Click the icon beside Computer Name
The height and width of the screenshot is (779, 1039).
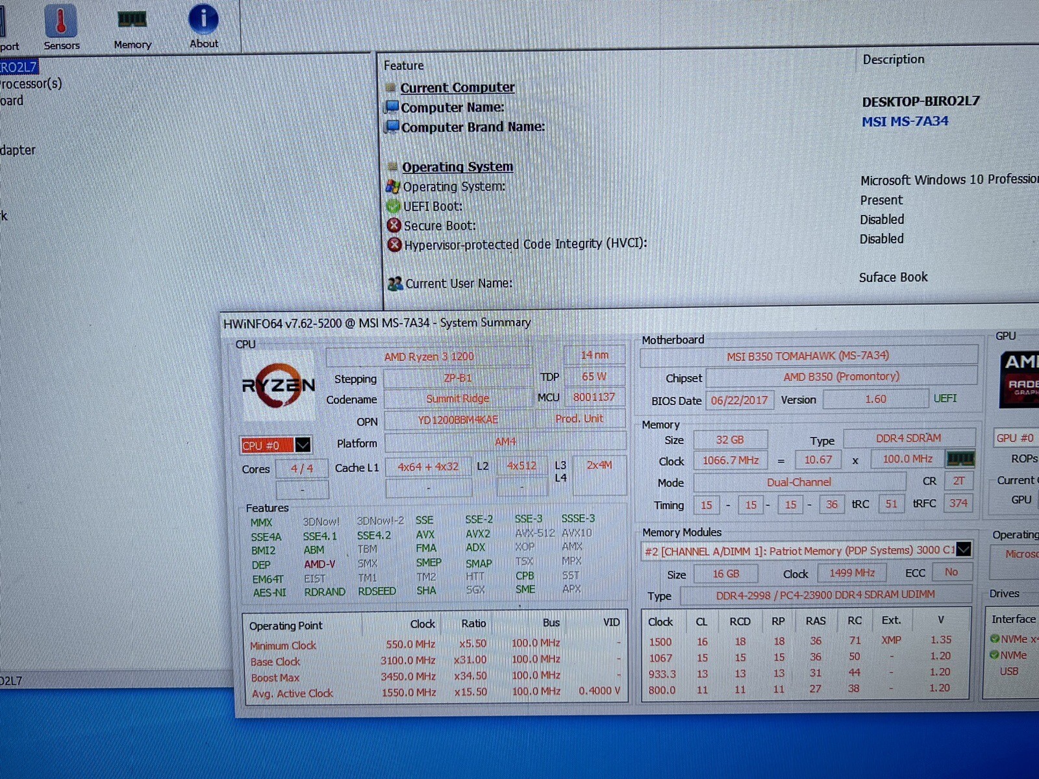(x=392, y=106)
